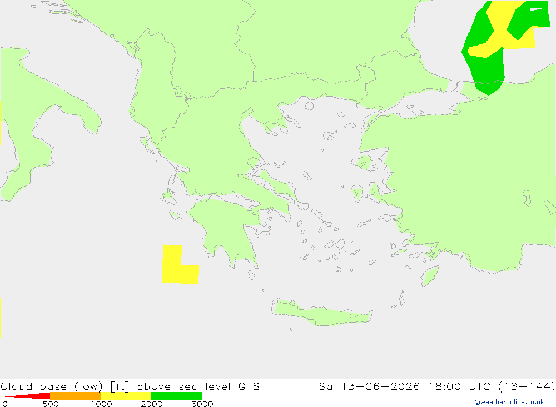Screen dimensions: 556x407
Task: Click the legend value '500'
Action: [51, 404]
